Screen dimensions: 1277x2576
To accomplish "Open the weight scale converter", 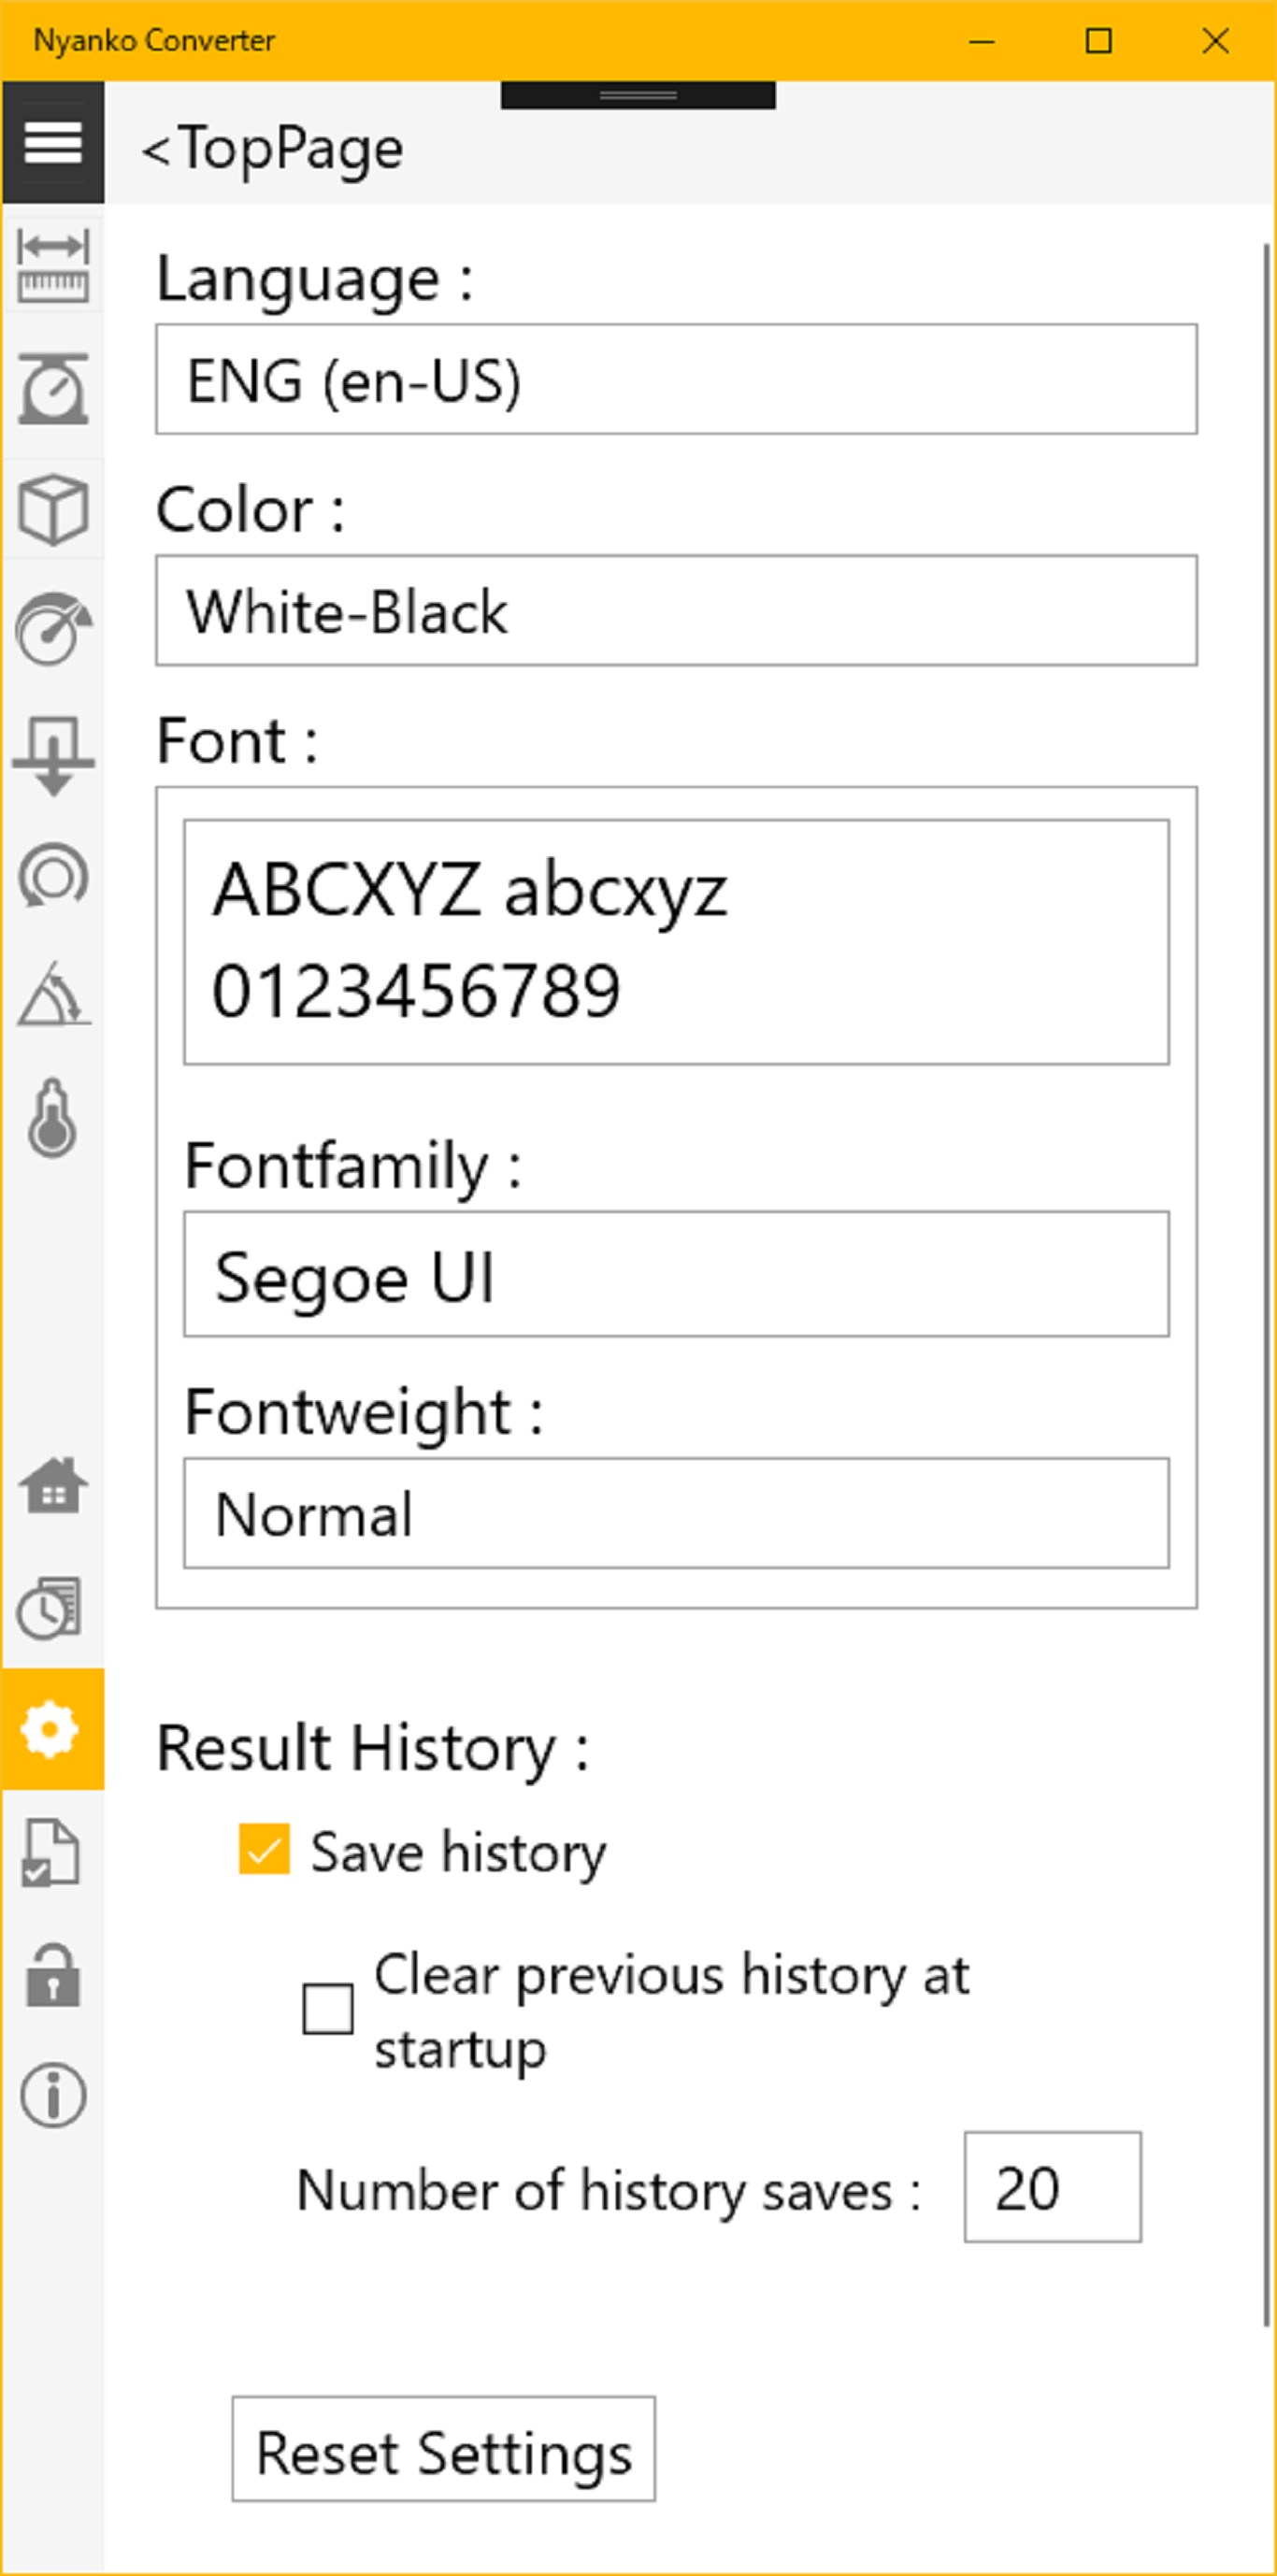I will tap(53, 388).
